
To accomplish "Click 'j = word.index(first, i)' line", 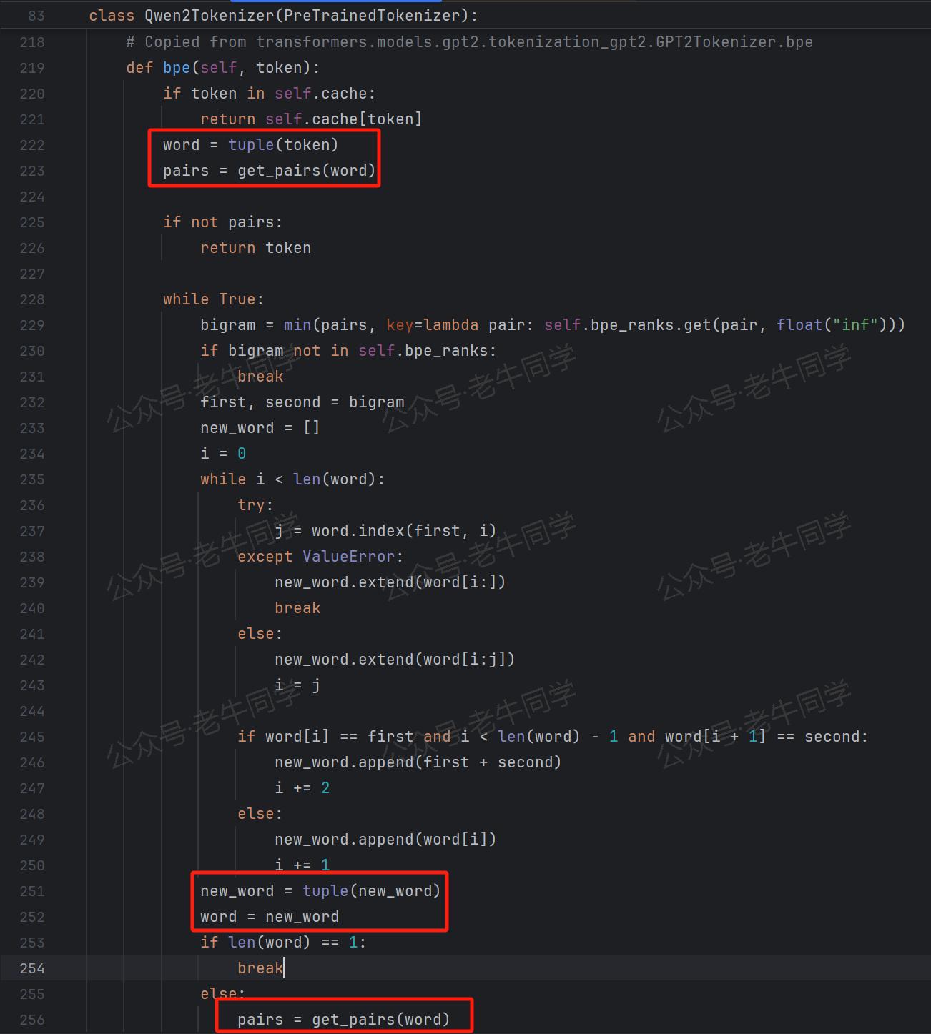I will point(385,531).
